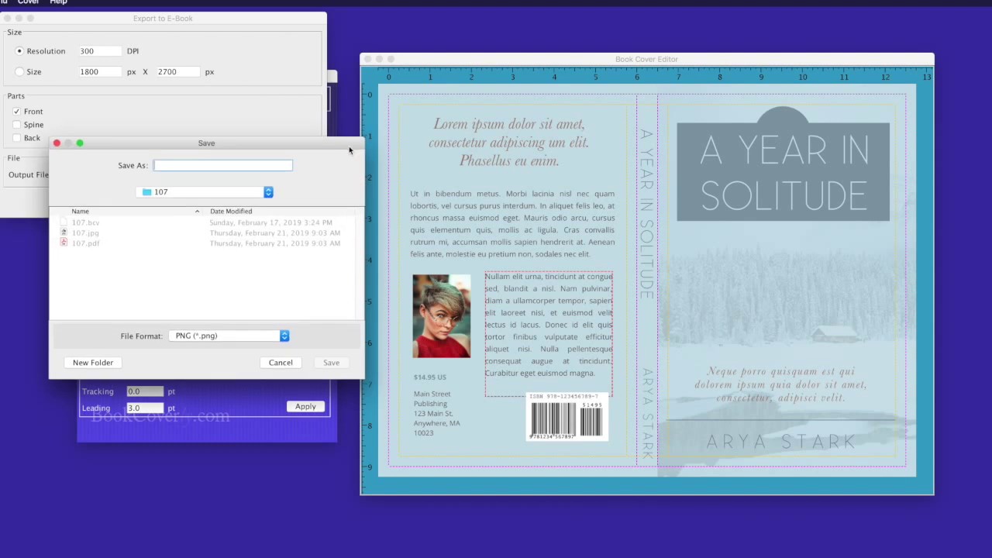Click the ARYA STARK spine author text
The image size is (992, 558).
pos(647,412)
